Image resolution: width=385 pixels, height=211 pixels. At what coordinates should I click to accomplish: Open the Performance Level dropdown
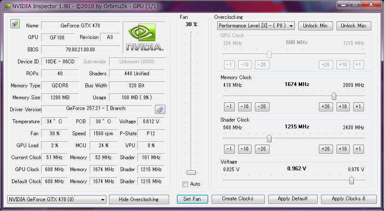pyautogui.click(x=256, y=26)
